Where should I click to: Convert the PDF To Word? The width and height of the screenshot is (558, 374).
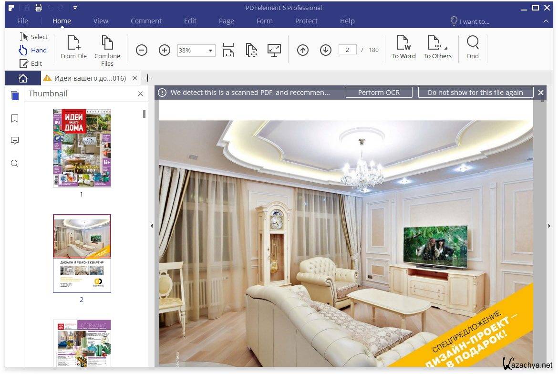point(403,47)
